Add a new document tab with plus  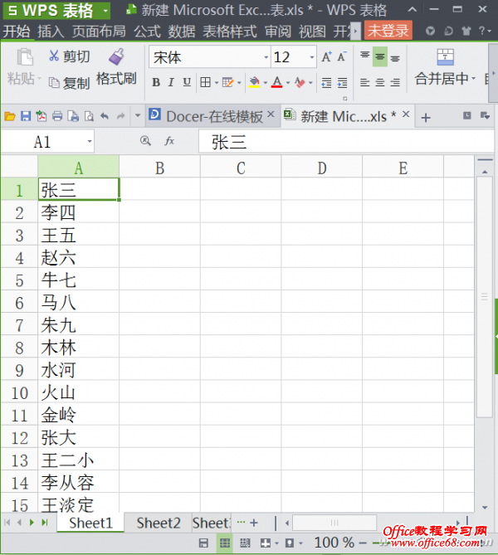pos(426,117)
